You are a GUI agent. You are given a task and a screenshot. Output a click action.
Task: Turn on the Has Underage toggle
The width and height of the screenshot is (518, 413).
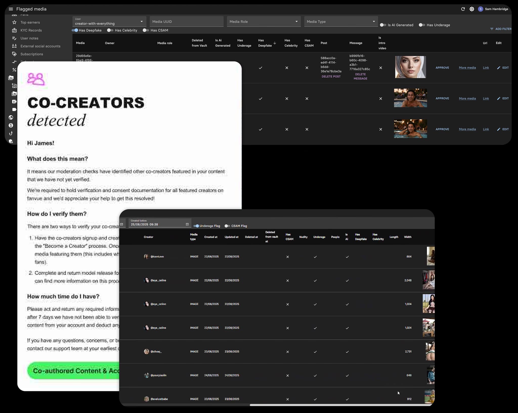coord(422,25)
